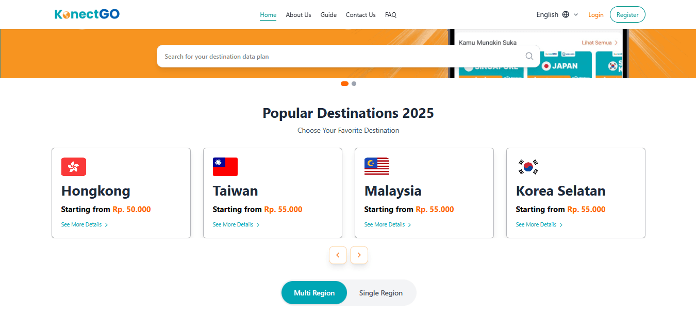Click the globe language icon
Screen dimensions: 696x315
point(566,14)
